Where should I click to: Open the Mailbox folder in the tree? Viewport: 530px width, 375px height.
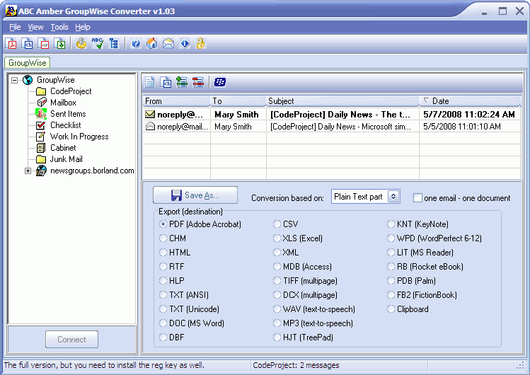tap(63, 103)
